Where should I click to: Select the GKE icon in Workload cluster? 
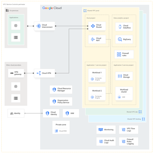click(x=119, y=97)
